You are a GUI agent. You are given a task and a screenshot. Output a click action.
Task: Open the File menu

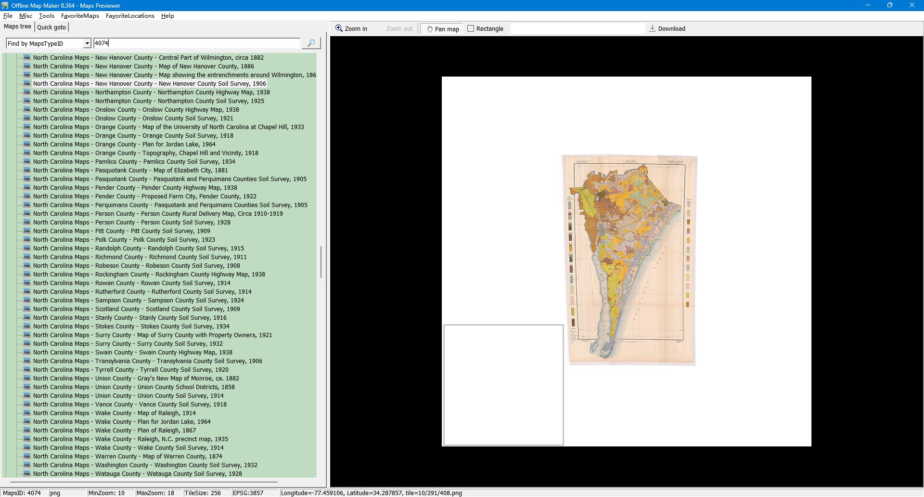8,16
